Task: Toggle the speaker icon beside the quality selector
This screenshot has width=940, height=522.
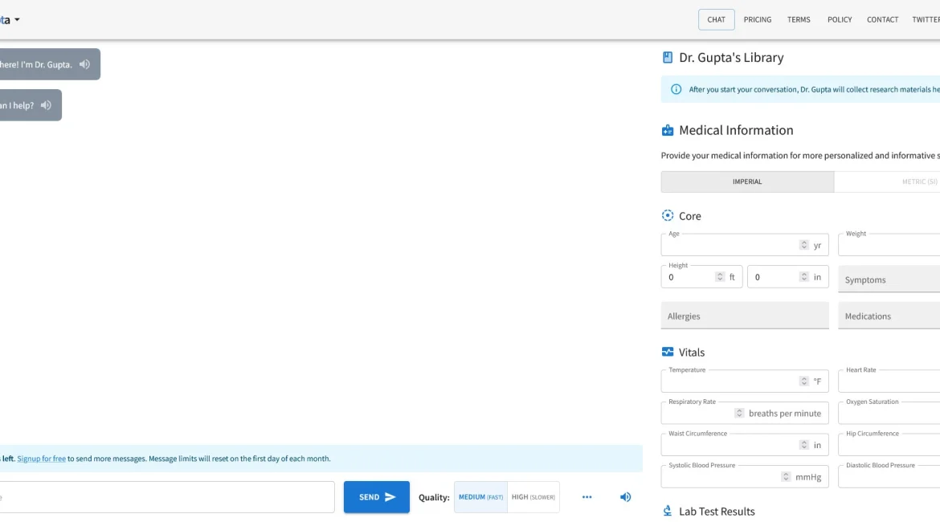Action: coord(625,497)
